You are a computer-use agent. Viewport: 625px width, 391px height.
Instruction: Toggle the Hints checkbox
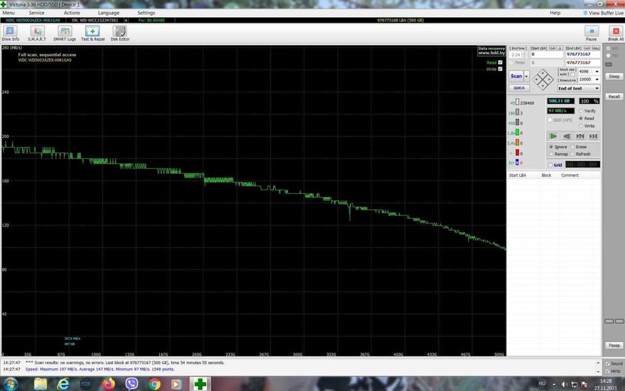click(x=607, y=371)
